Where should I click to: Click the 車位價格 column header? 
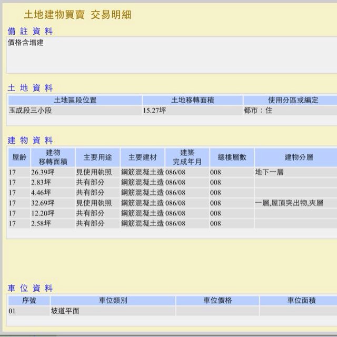[x=217, y=301]
